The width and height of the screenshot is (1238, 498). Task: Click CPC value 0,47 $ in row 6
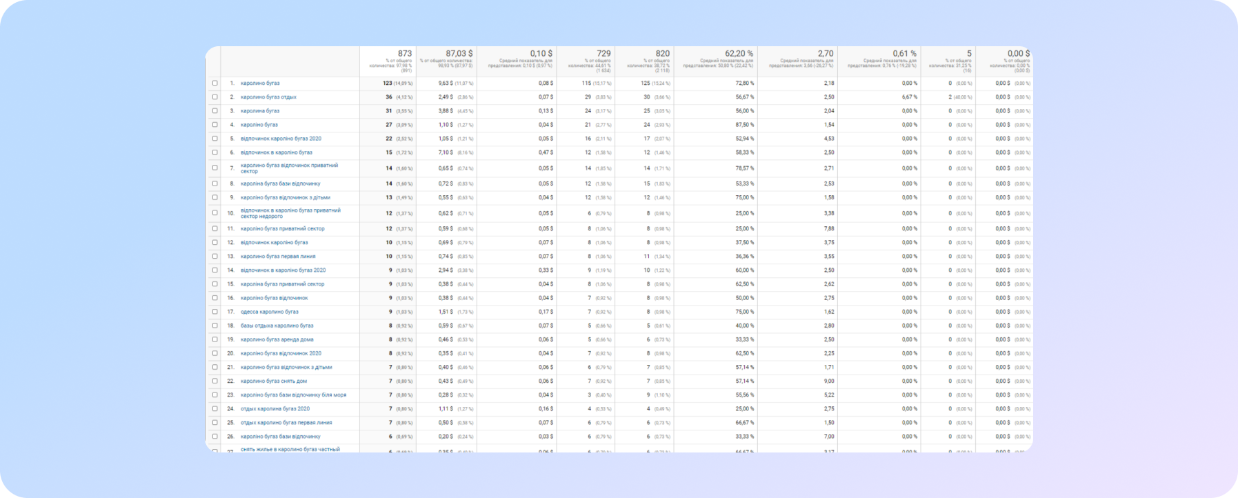(x=546, y=152)
